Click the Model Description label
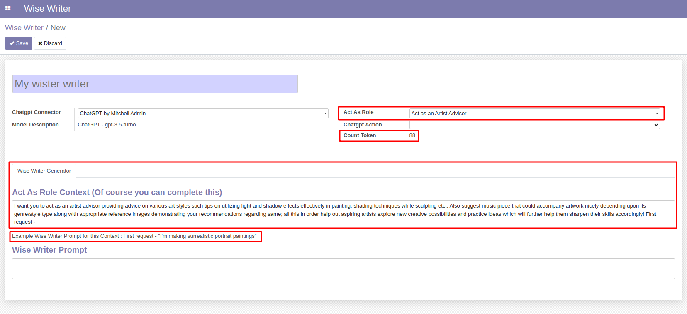 tap(35, 125)
